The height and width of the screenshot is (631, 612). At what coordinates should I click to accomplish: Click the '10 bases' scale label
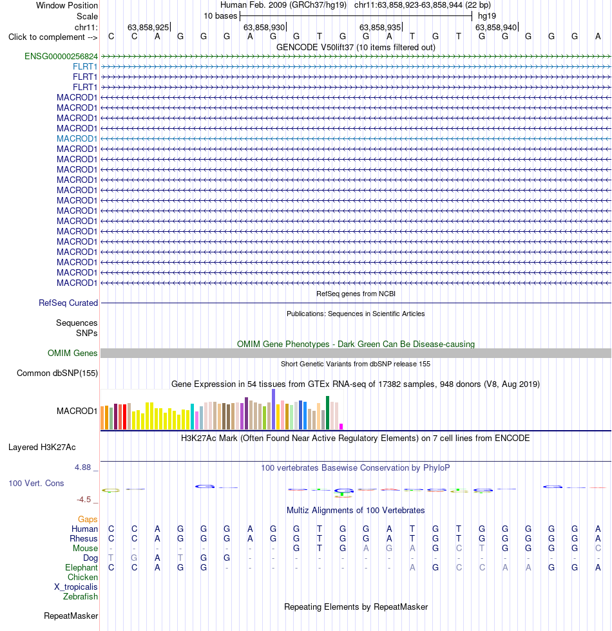pos(220,16)
